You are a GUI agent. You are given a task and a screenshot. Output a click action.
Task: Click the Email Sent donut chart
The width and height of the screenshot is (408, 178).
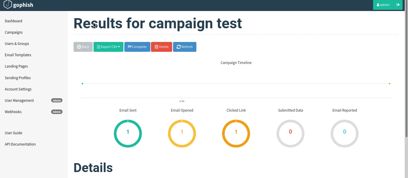(x=128, y=133)
